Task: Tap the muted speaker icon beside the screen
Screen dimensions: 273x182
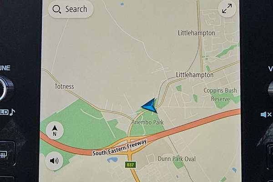Action: pos(266,114)
